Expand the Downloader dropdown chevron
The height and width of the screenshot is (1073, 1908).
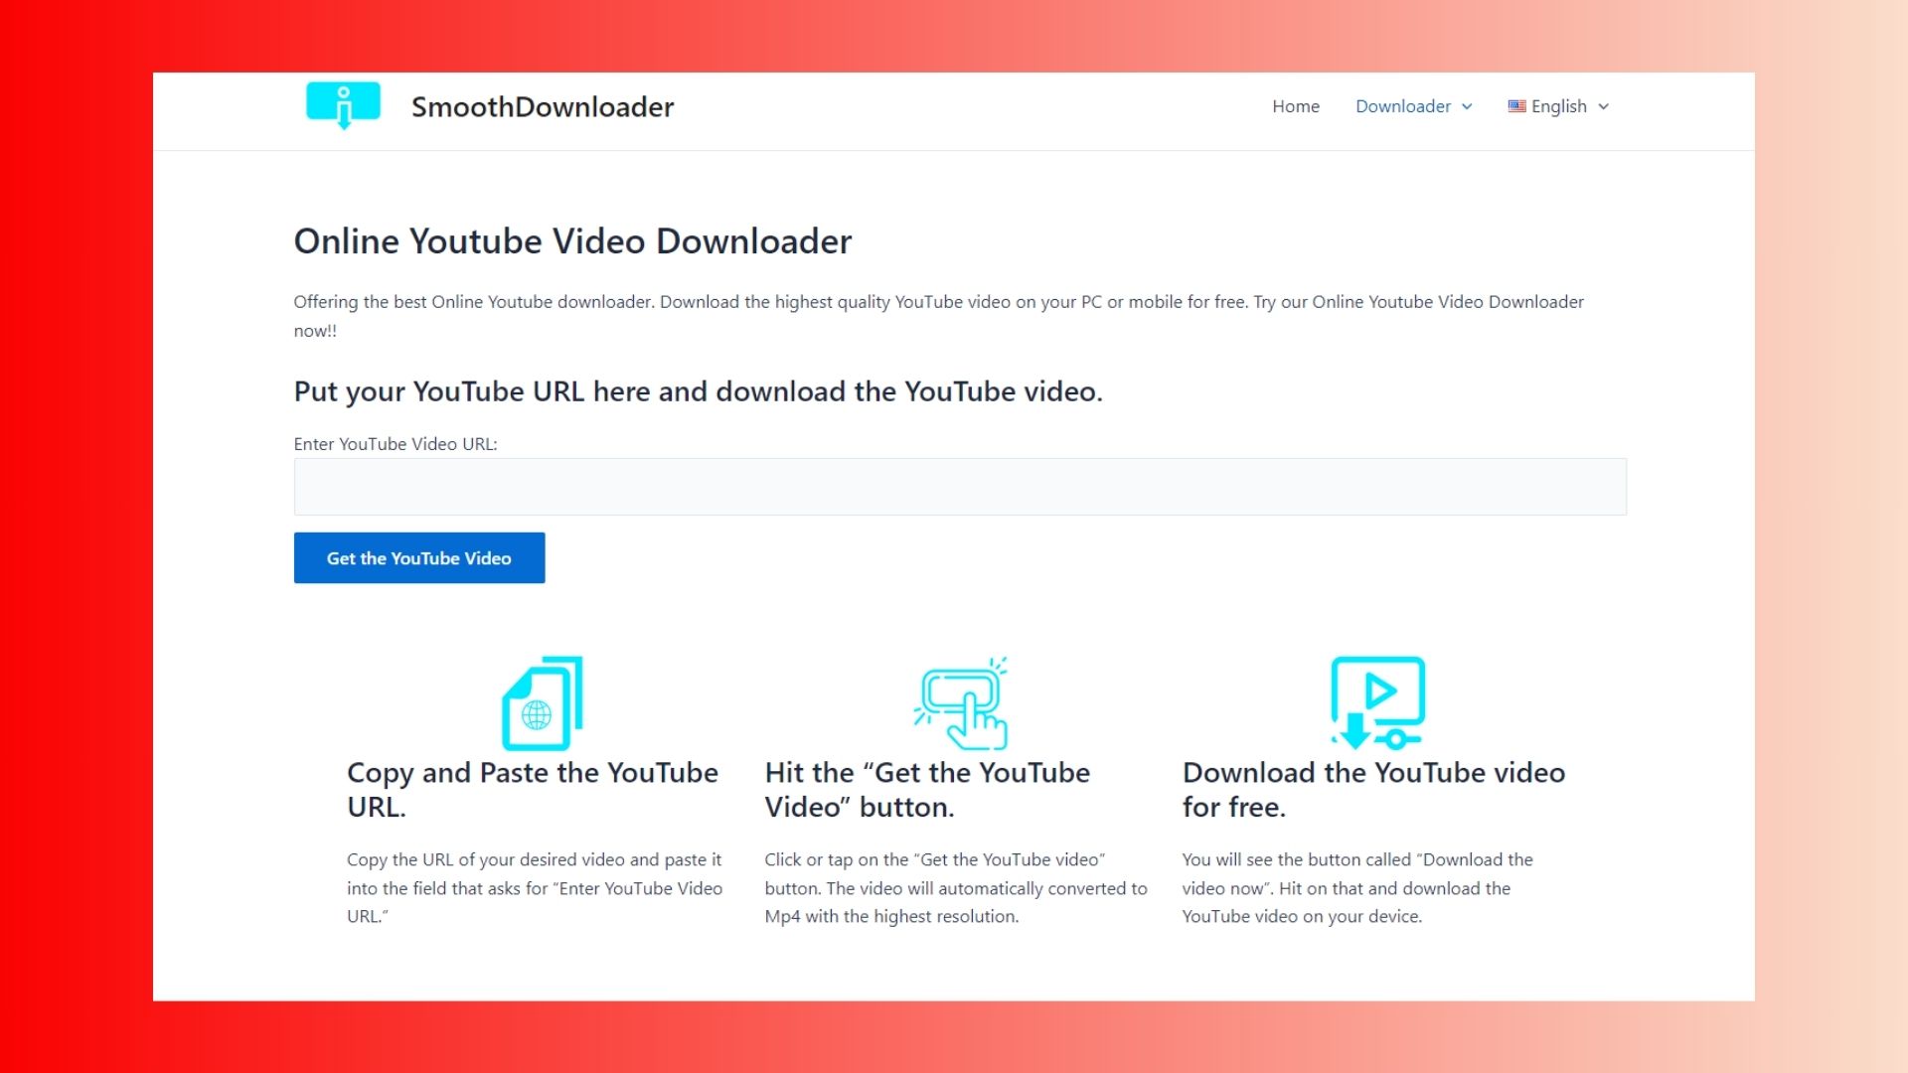(1467, 106)
